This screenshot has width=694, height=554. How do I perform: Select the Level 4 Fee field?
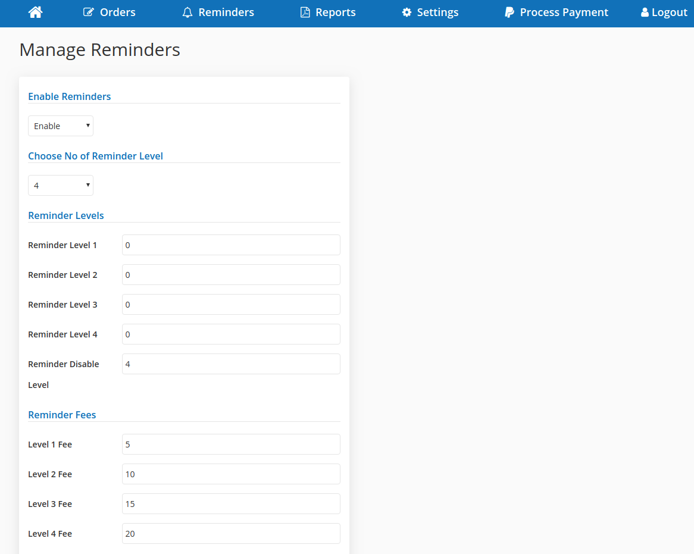[x=231, y=534]
